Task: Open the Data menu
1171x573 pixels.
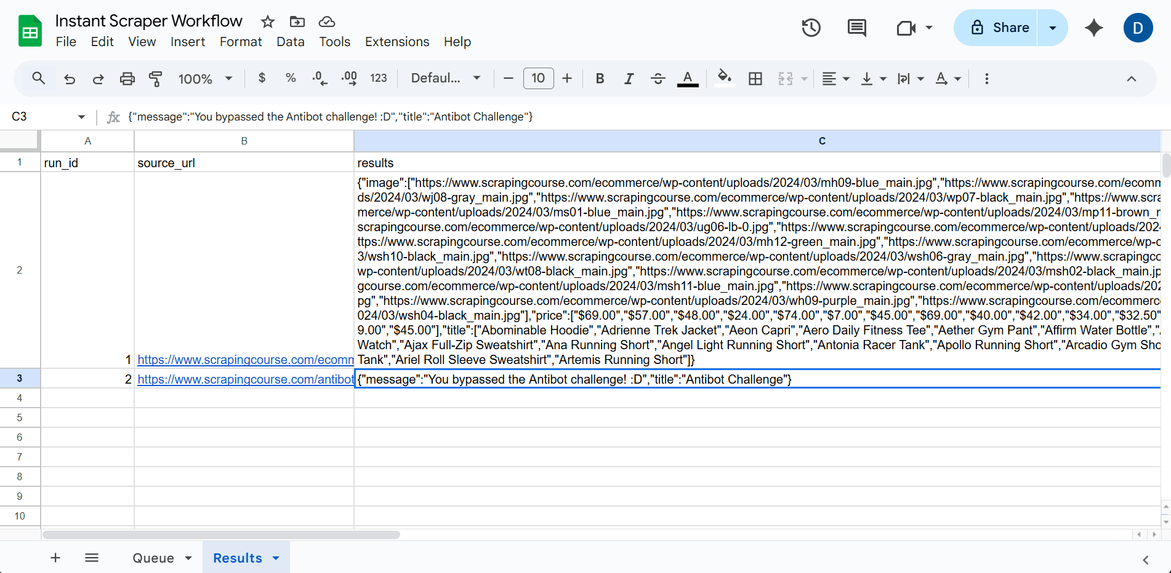Action: (x=290, y=42)
